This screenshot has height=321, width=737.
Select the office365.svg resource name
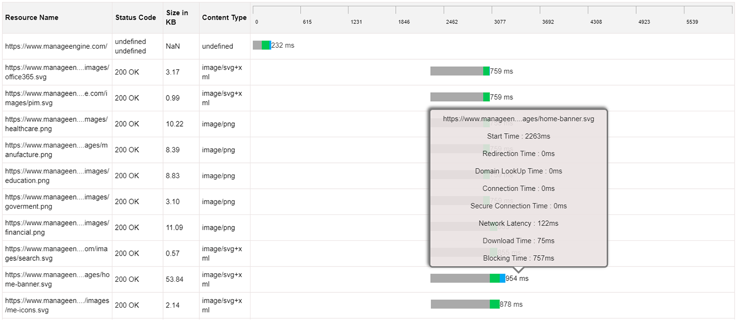coord(57,72)
